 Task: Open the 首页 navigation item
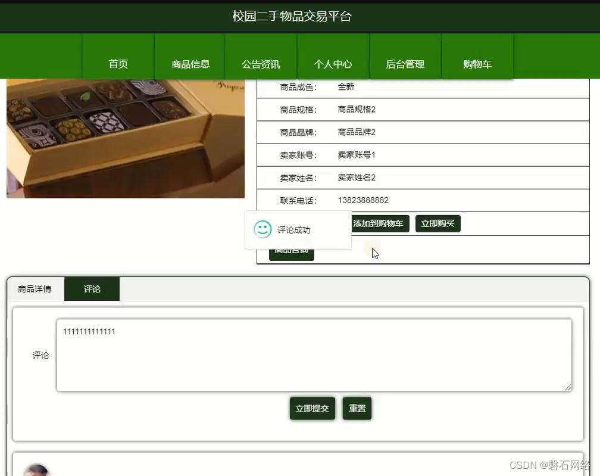point(118,57)
